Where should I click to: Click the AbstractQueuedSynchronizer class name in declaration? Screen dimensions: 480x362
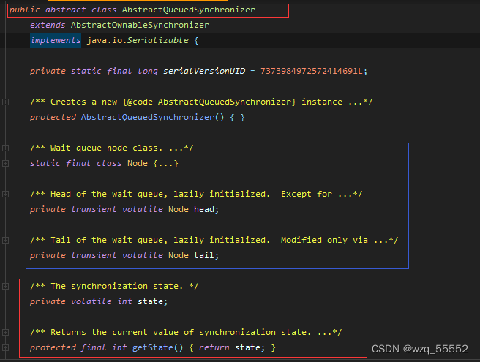(189, 10)
